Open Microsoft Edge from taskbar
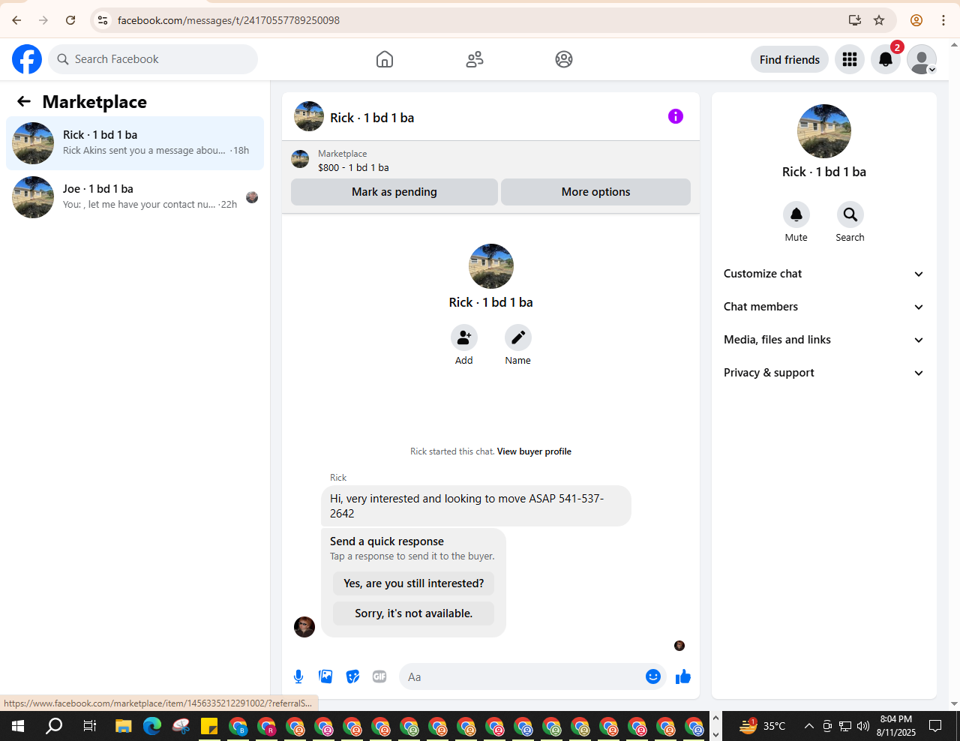Viewport: 960px width, 741px height. click(x=152, y=726)
